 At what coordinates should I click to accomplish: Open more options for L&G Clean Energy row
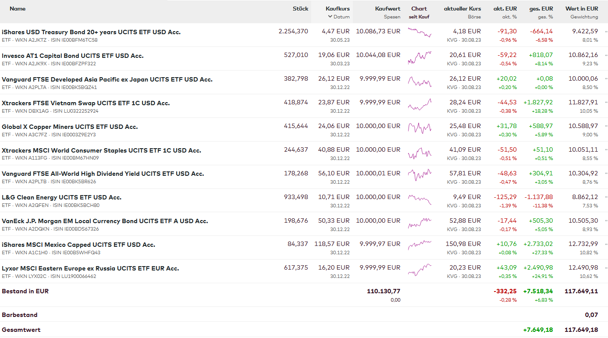point(606,197)
